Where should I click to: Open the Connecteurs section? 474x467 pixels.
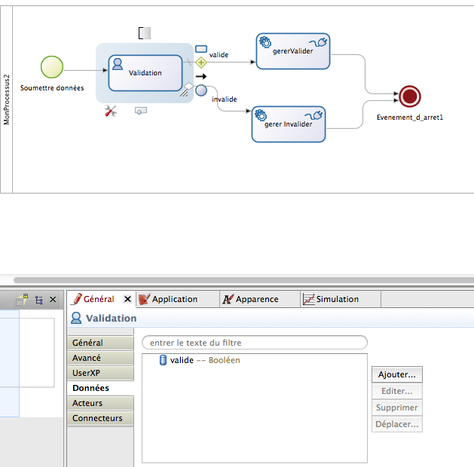pos(97,418)
